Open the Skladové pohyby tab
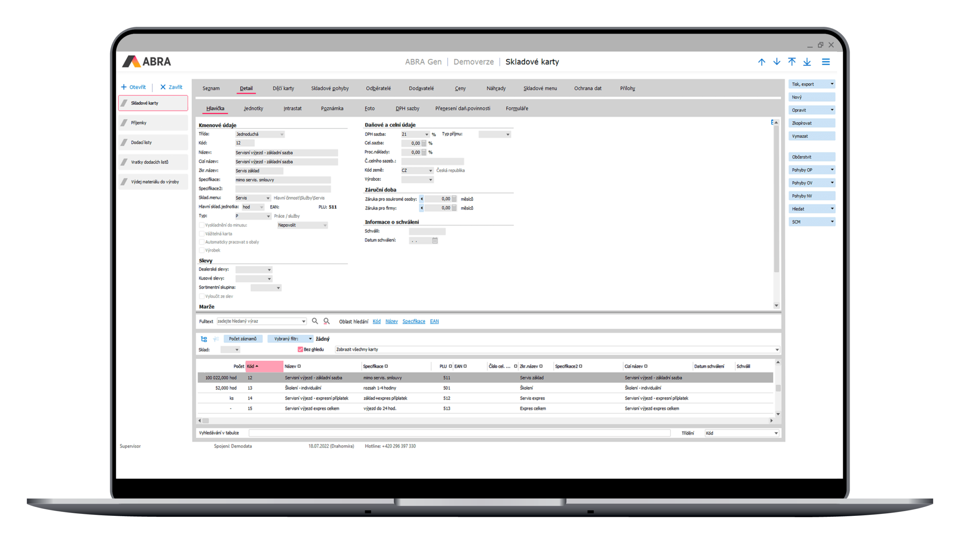The width and height of the screenshot is (960, 544). 330,88
